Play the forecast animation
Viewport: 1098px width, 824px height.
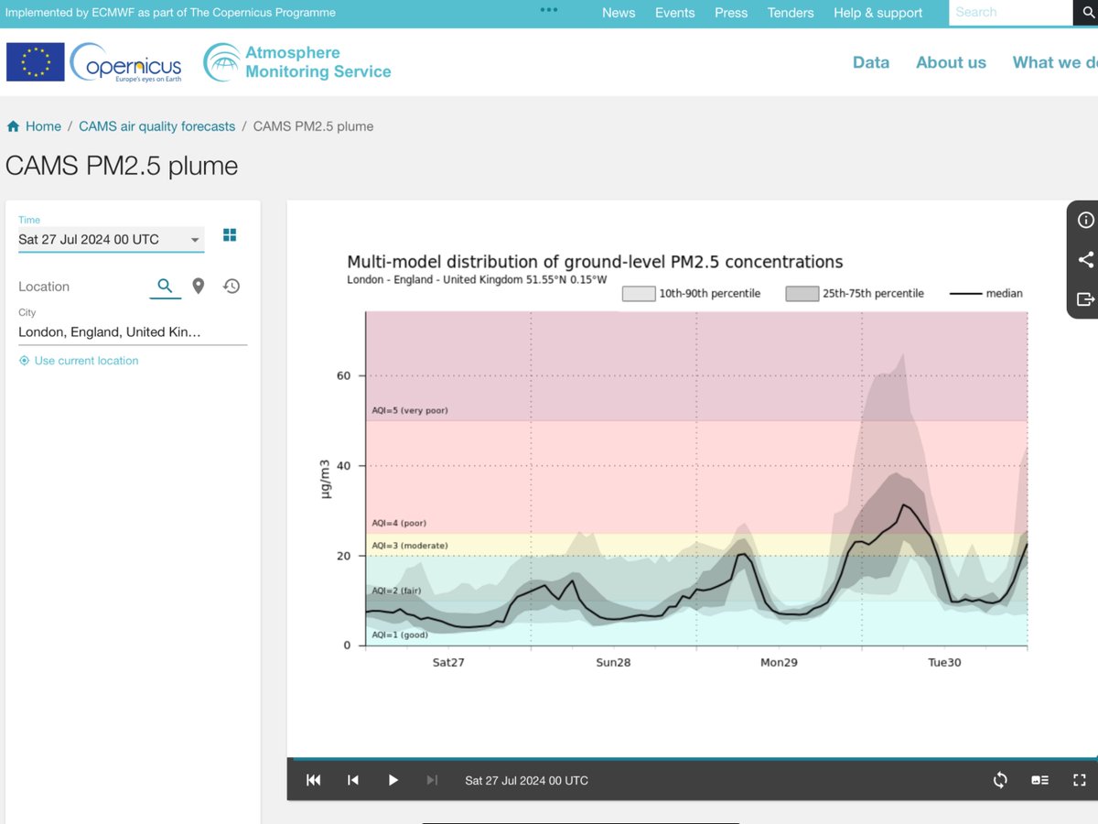coord(393,780)
